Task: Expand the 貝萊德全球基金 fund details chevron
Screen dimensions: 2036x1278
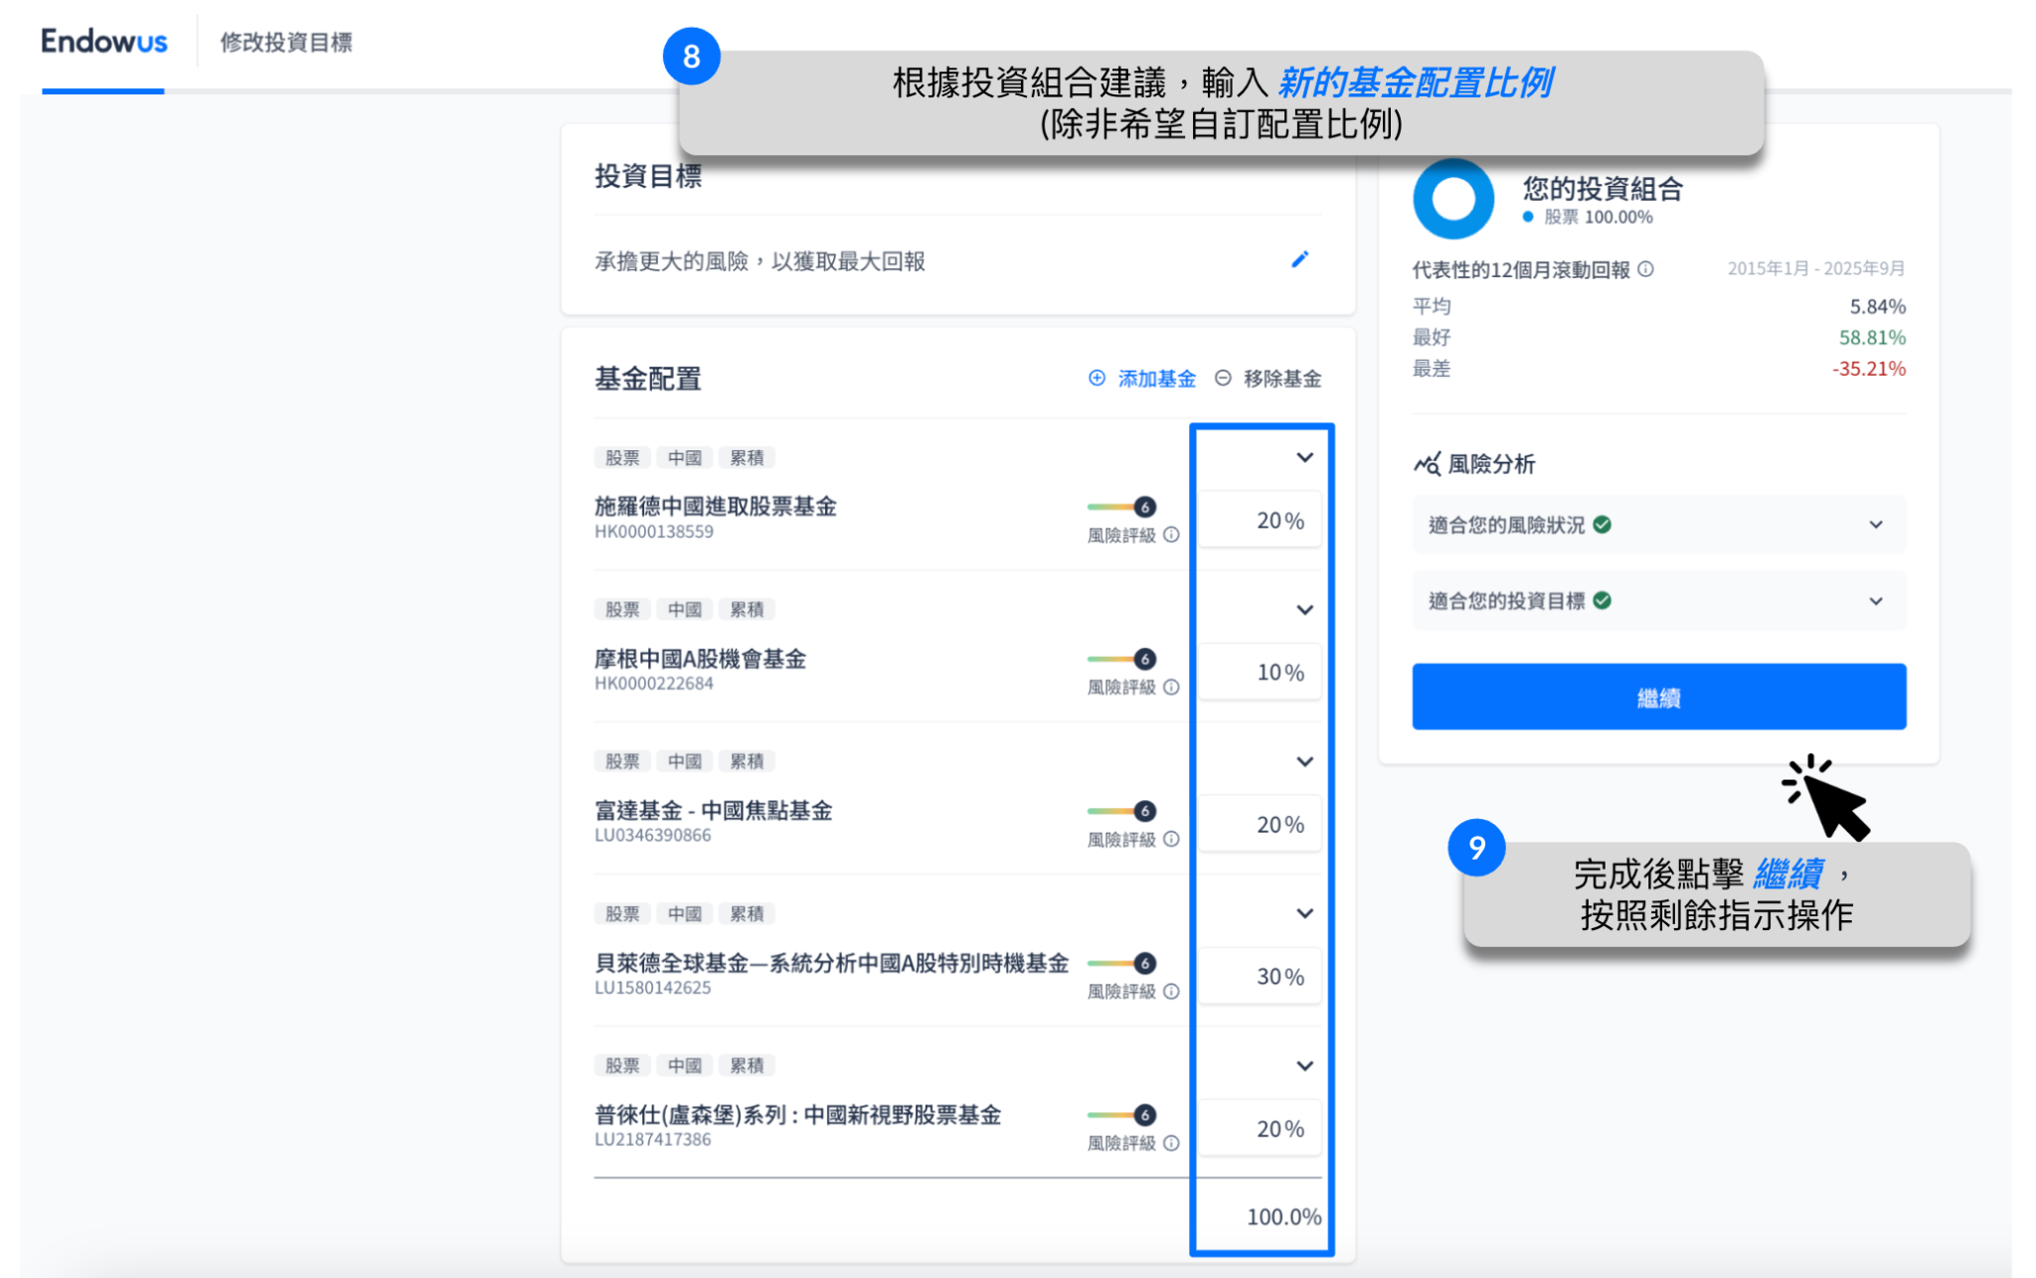Action: [x=1304, y=913]
